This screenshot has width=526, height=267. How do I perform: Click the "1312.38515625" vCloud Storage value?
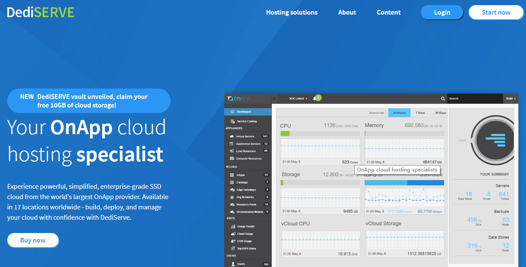point(421,254)
